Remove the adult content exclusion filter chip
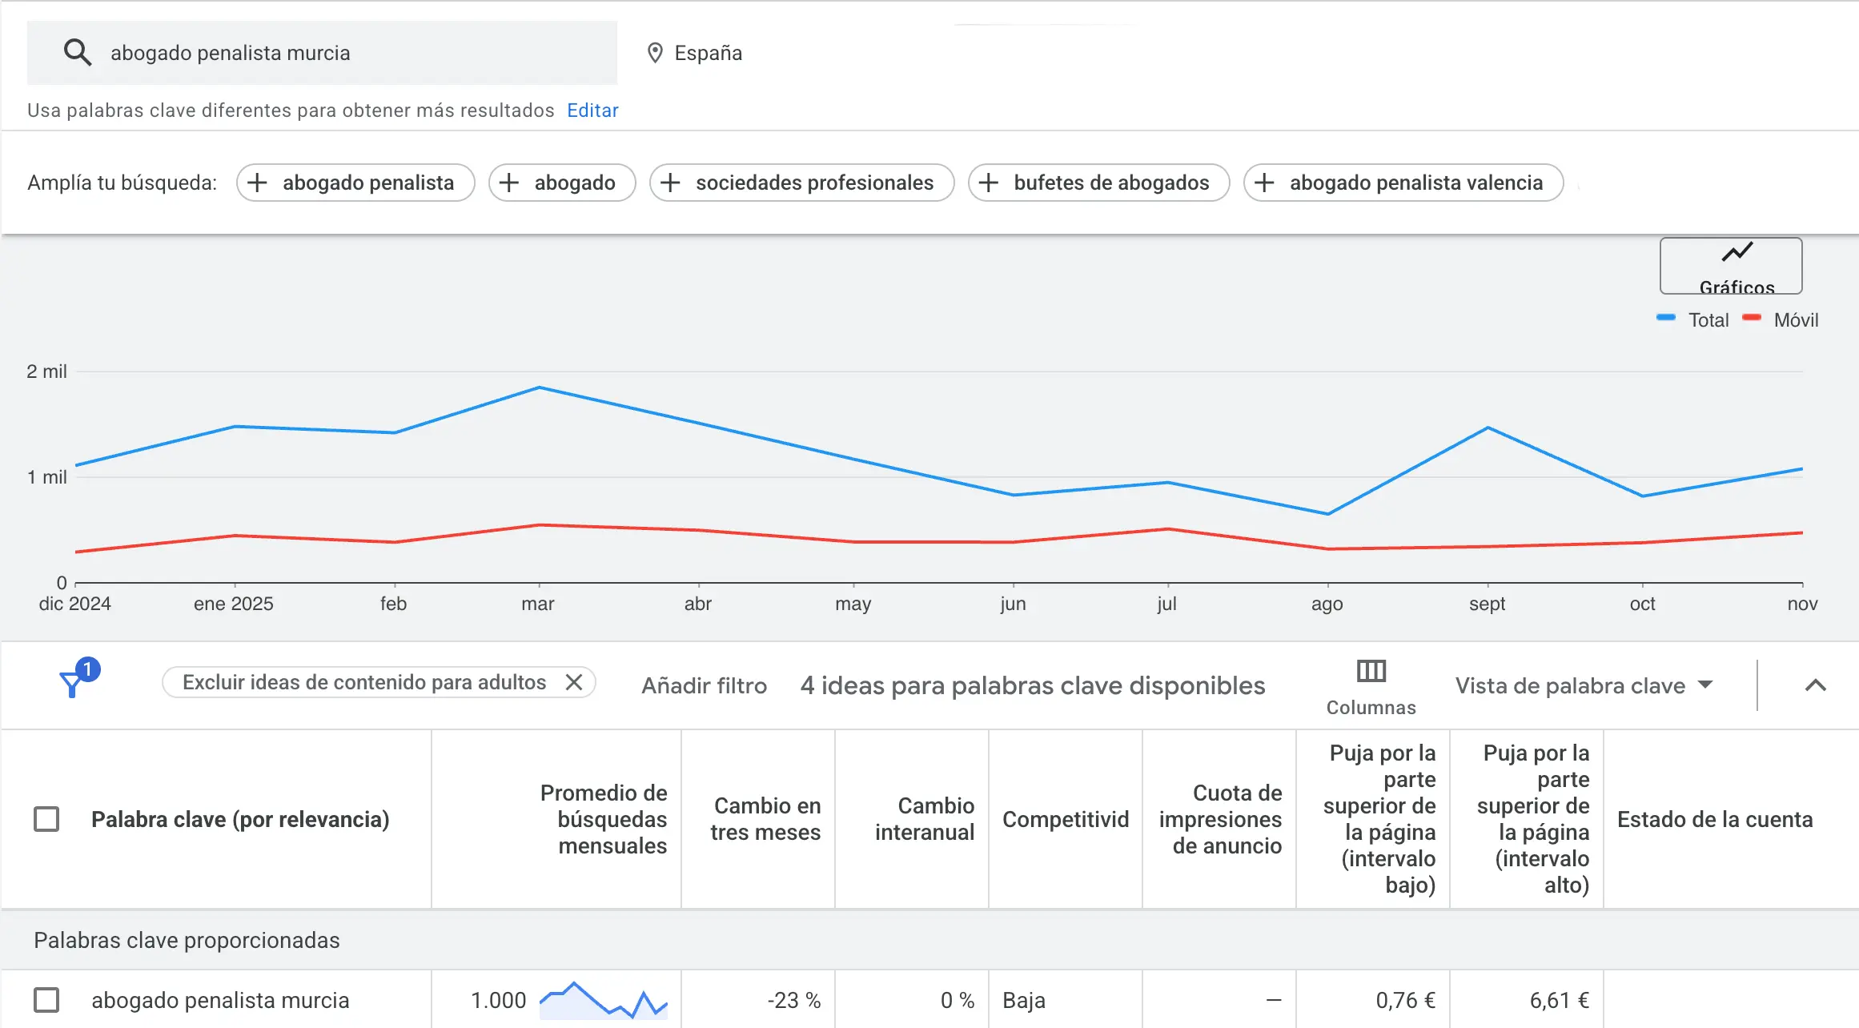The image size is (1859, 1028). (x=575, y=682)
